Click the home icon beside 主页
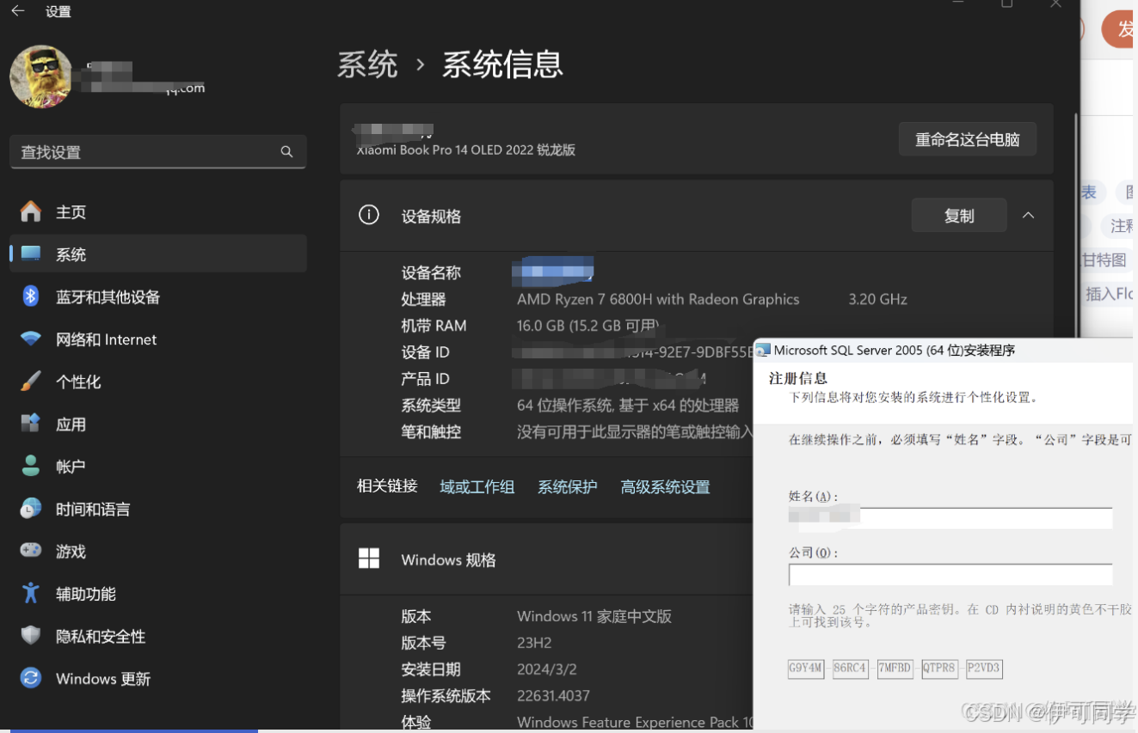Screen dimensions: 1138x733 click(x=31, y=211)
